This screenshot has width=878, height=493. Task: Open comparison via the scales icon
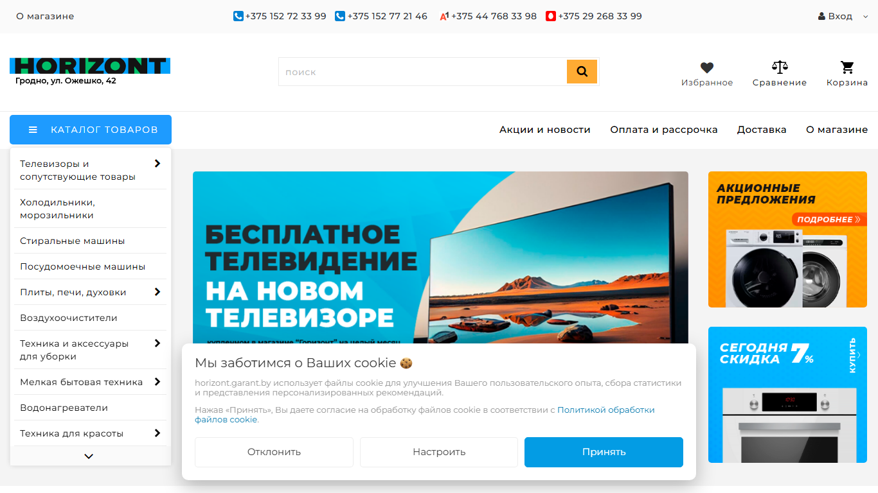(x=780, y=67)
